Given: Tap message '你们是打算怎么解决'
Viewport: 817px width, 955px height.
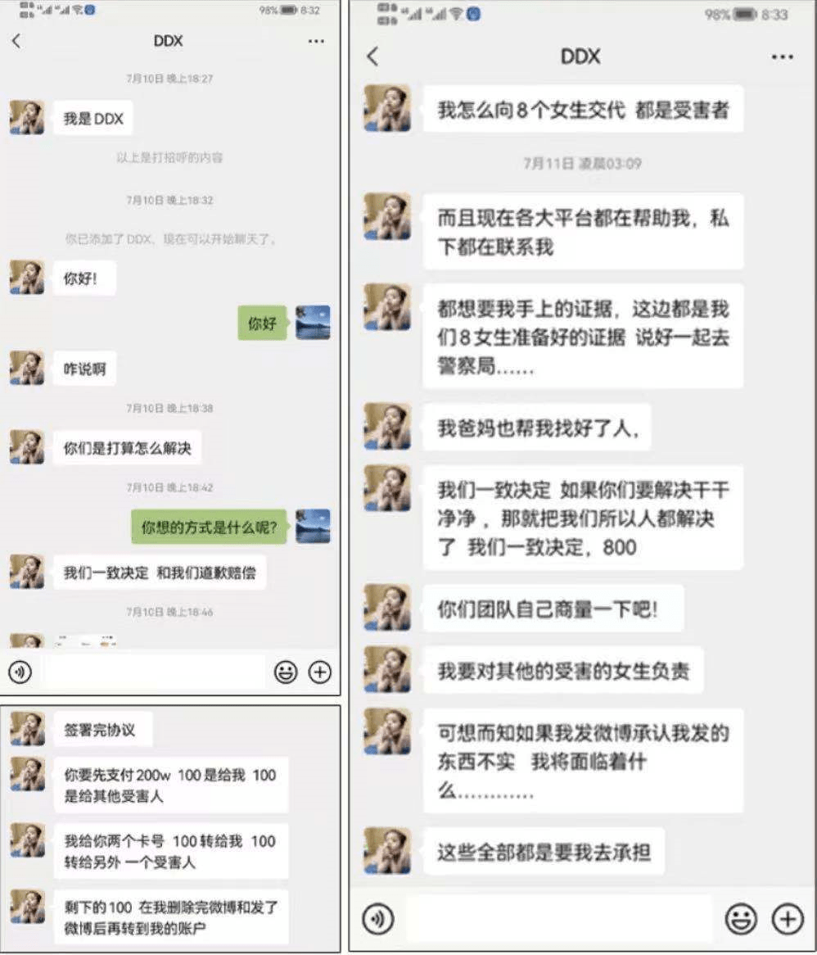Looking at the screenshot, I should click(127, 448).
